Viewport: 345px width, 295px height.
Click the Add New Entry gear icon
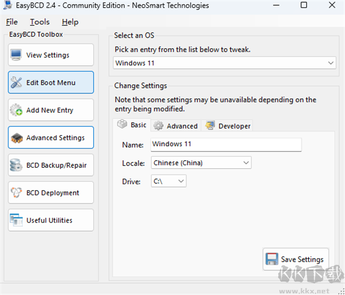point(17,110)
